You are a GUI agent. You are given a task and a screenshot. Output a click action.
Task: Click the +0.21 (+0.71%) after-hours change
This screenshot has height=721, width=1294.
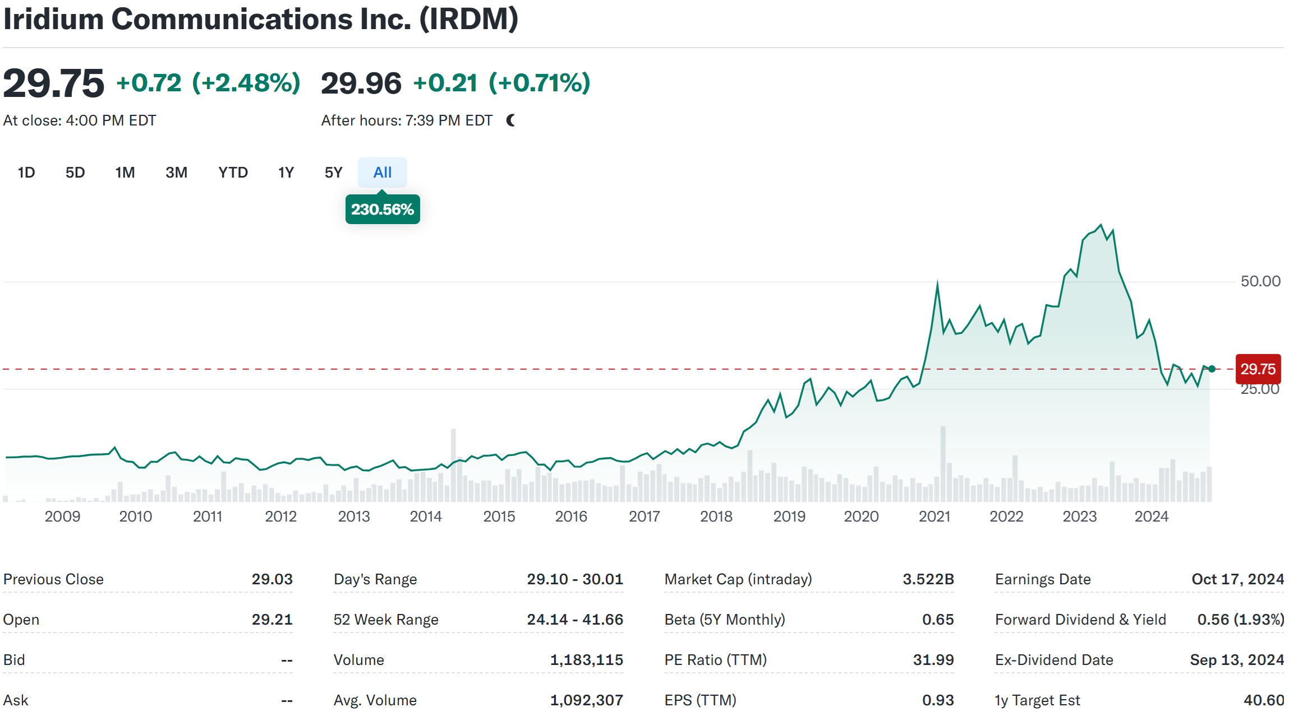tap(501, 83)
